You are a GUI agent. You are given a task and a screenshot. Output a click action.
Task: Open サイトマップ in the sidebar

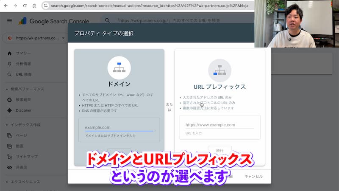(27, 157)
